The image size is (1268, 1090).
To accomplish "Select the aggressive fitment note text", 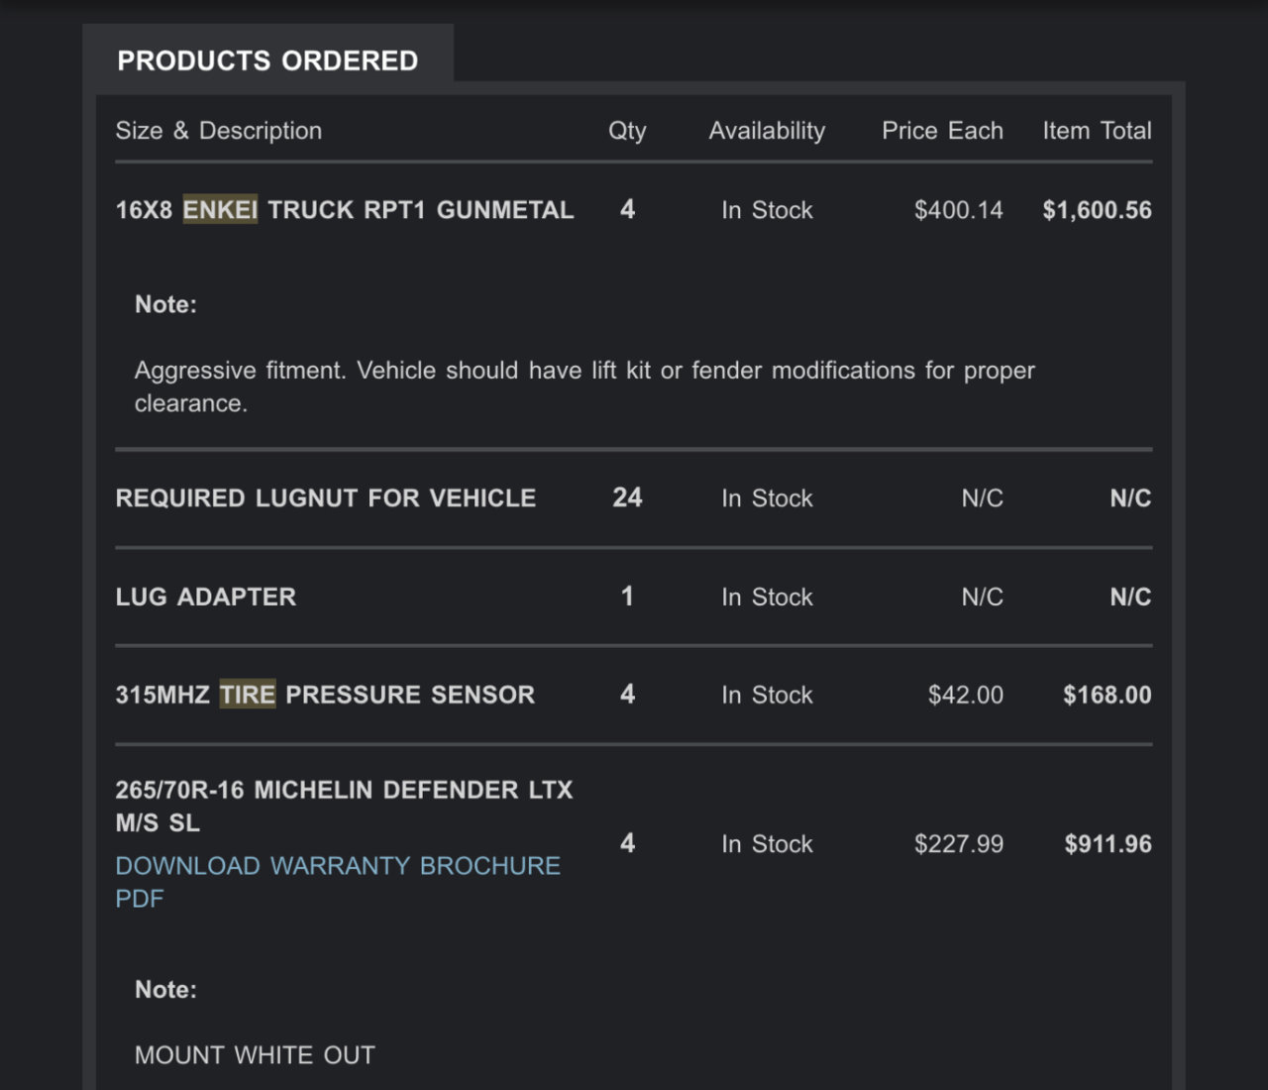I will coord(584,386).
